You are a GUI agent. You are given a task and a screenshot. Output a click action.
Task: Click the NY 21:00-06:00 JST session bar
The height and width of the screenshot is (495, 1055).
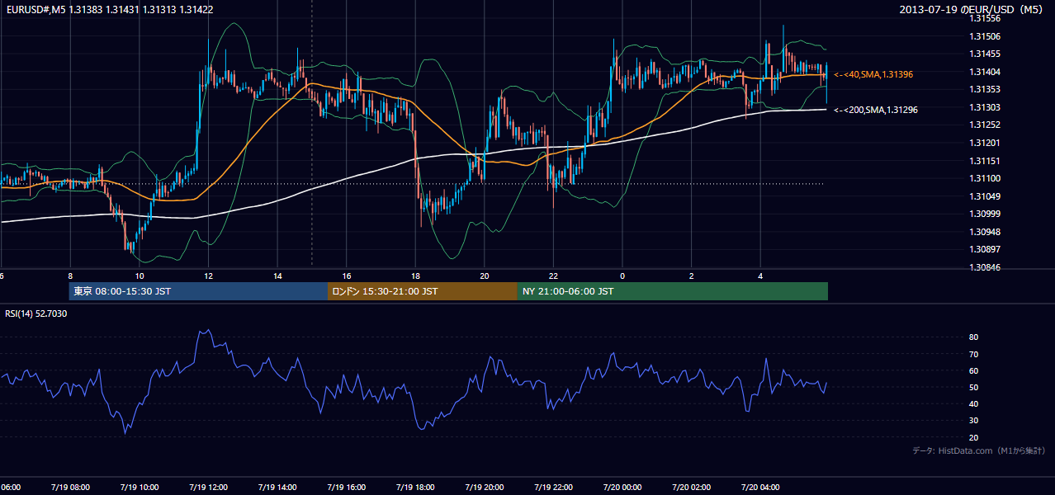(673, 291)
